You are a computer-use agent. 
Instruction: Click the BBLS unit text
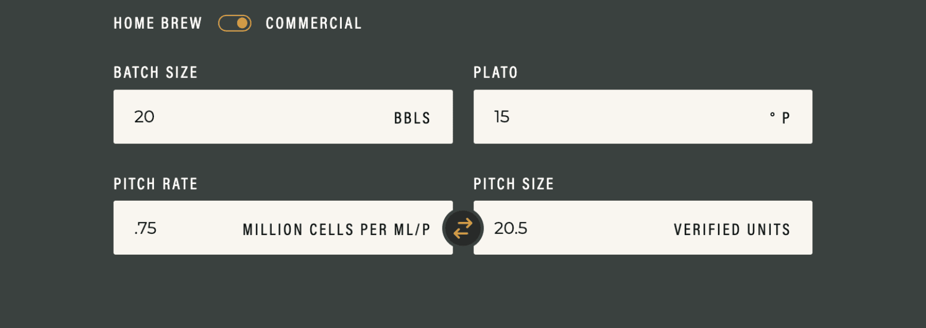point(412,118)
